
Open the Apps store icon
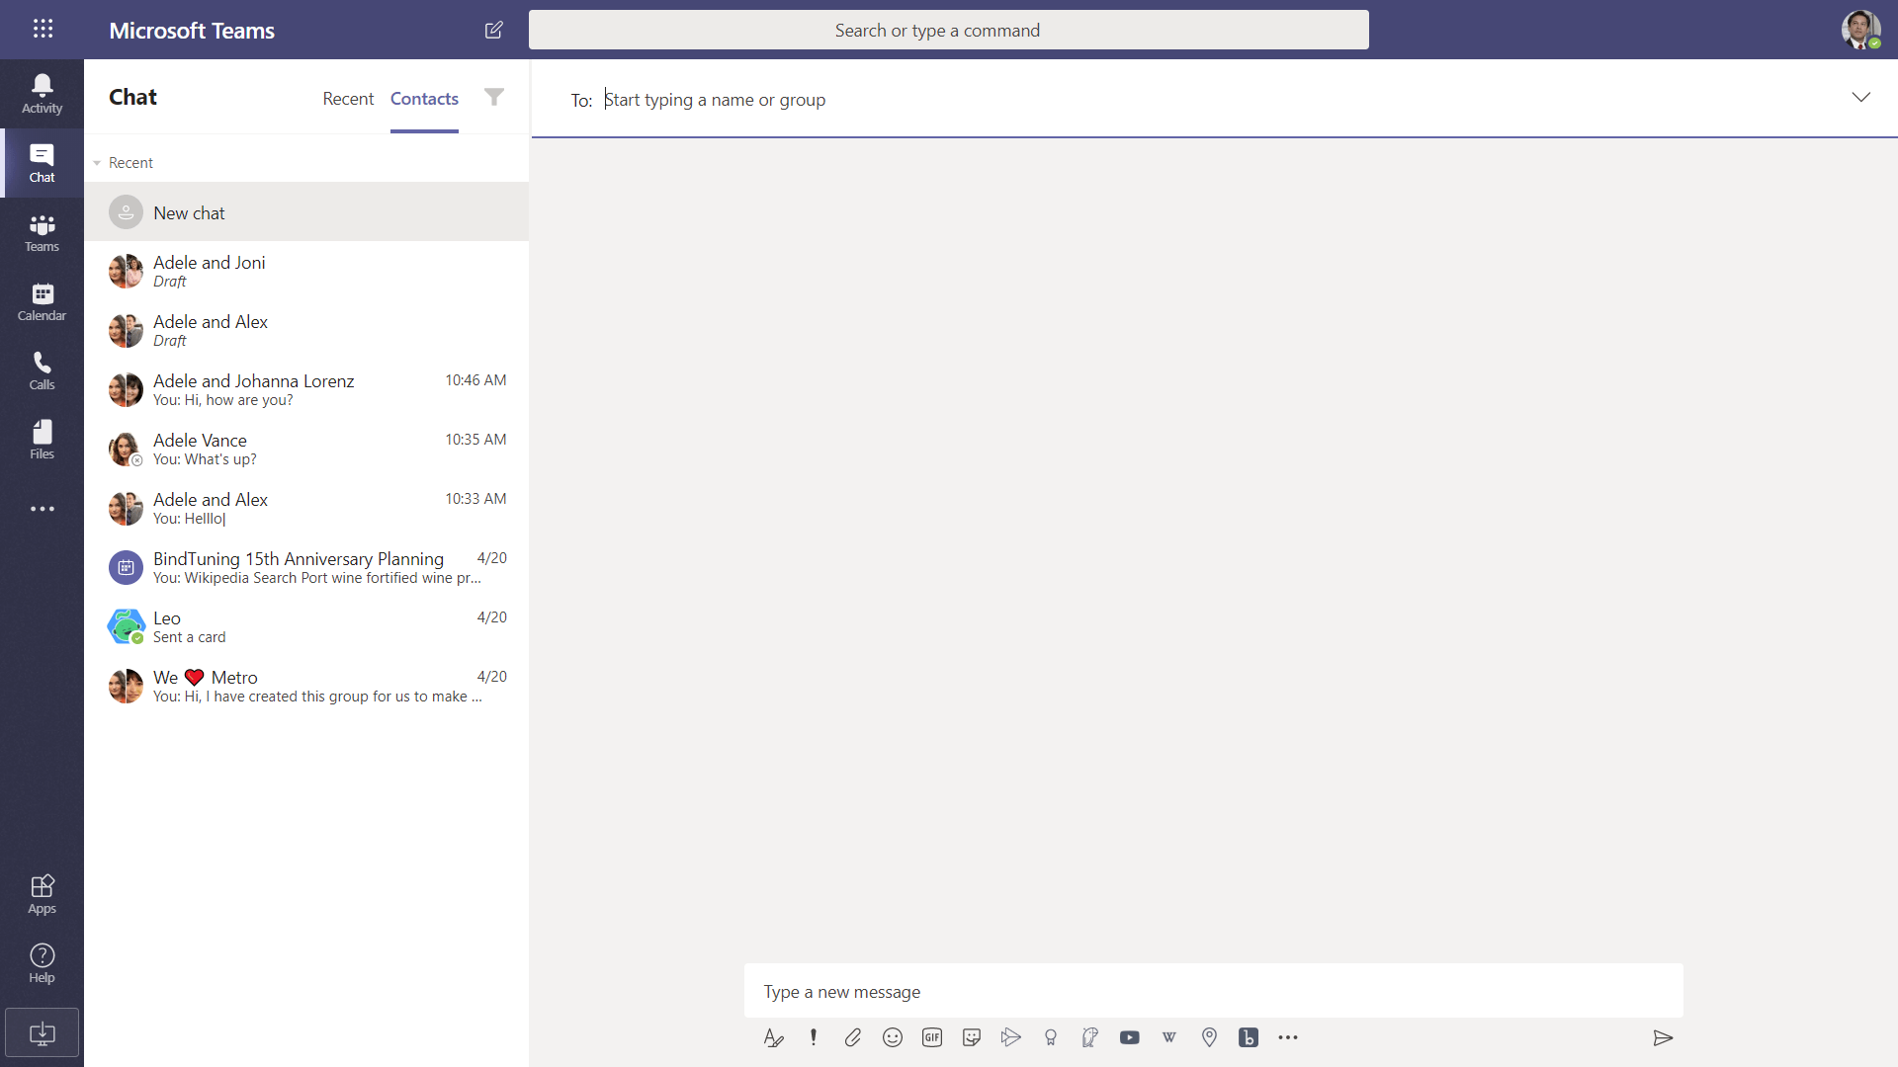tap(42, 894)
